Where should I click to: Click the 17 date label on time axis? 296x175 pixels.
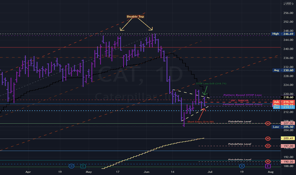coord(118,172)
